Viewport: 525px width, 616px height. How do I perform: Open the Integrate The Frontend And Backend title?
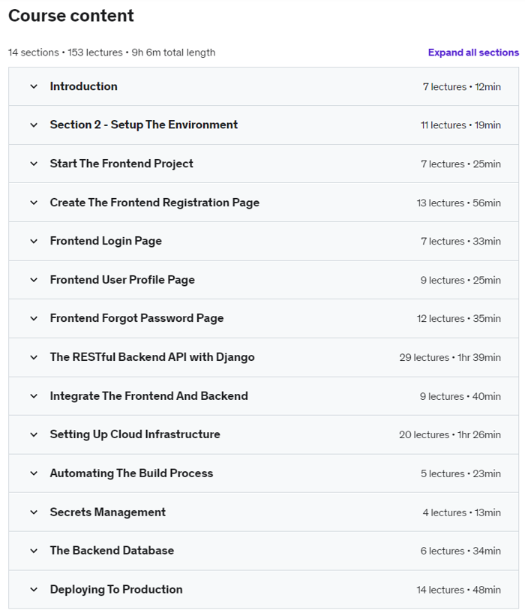(148, 396)
